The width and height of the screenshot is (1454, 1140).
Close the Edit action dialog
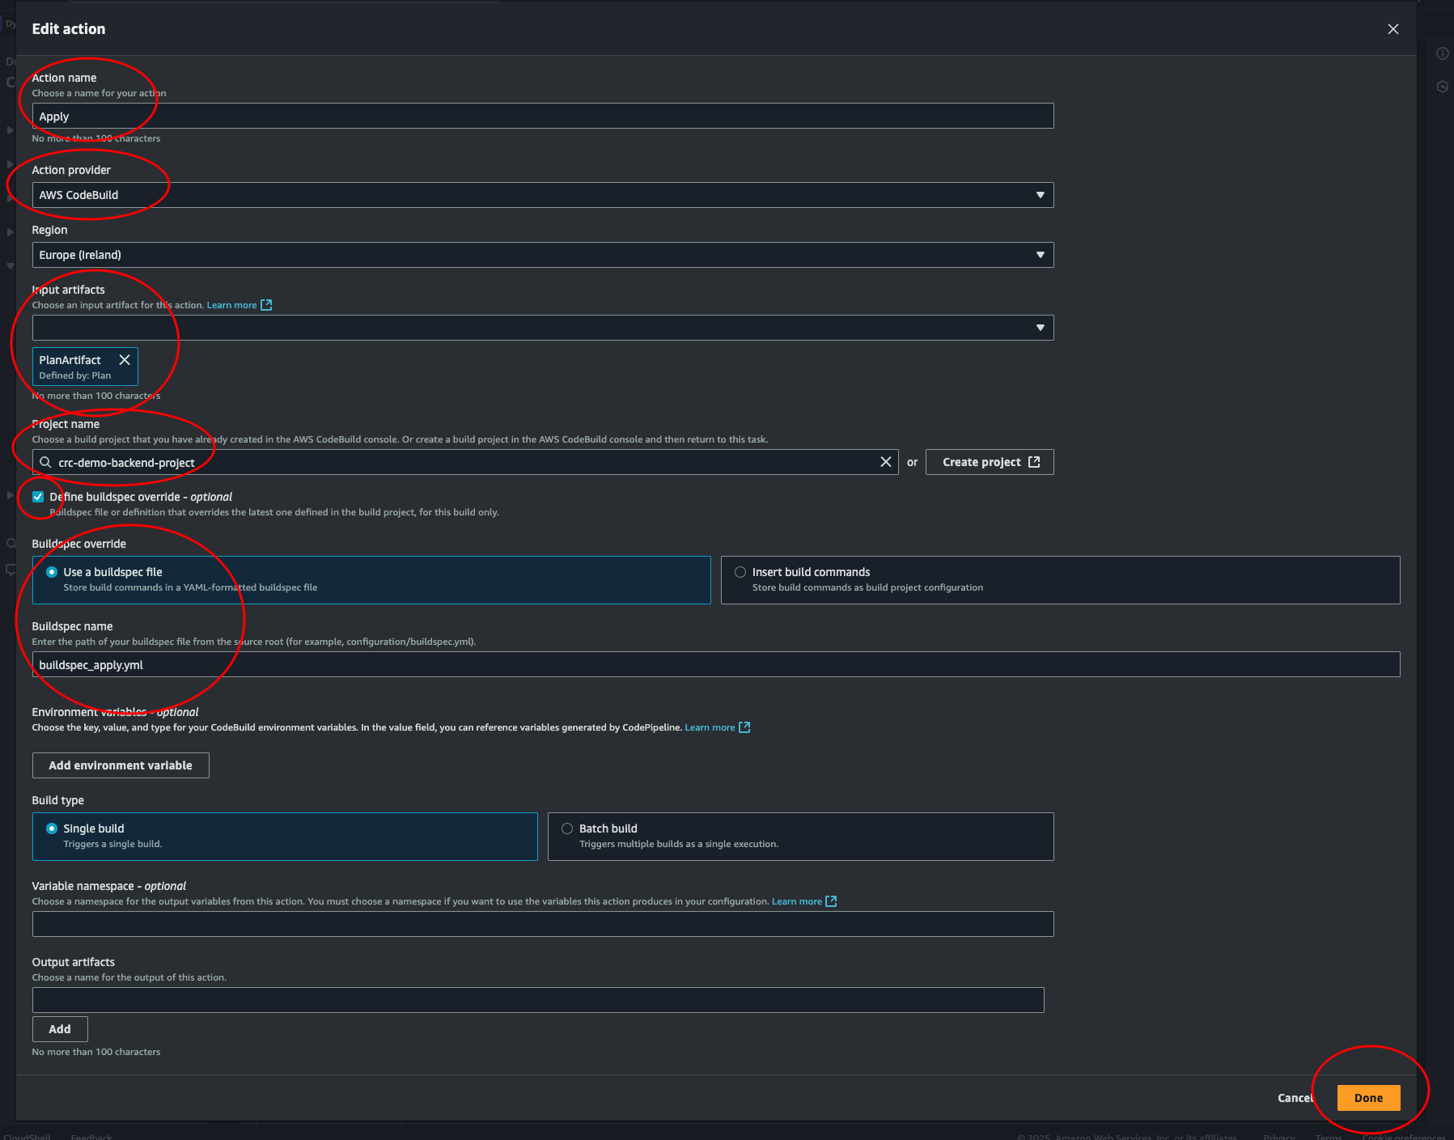click(x=1393, y=29)
